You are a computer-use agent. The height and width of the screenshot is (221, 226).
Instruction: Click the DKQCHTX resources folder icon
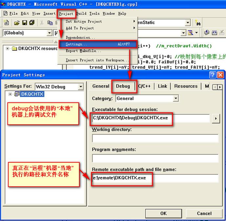(x=14, y=49)
